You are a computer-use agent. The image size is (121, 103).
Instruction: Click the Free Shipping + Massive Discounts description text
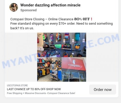tap(41, 93)
